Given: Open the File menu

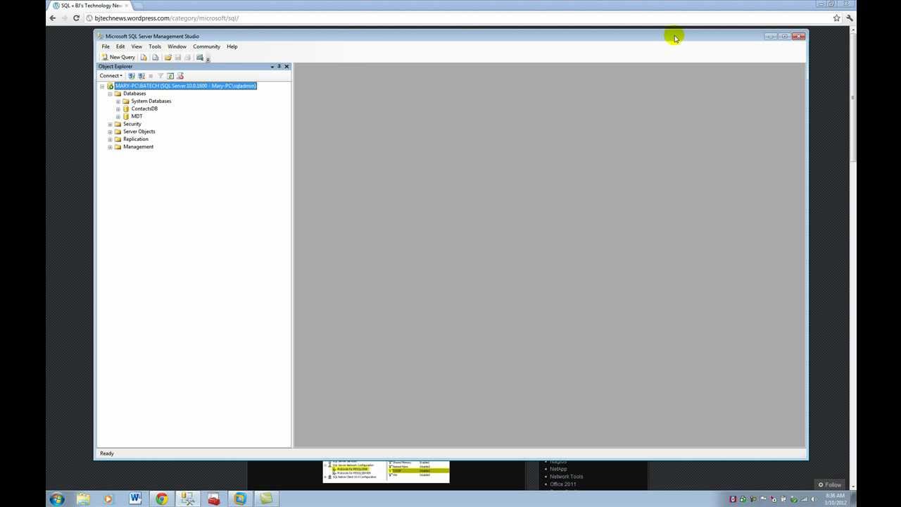Looking at the screenshot, I should click(x=106, y=46).
